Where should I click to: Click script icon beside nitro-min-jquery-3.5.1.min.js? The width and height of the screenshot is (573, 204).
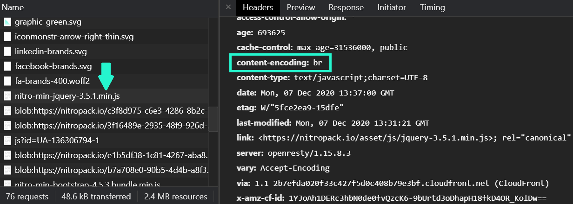tap(7, 96)
